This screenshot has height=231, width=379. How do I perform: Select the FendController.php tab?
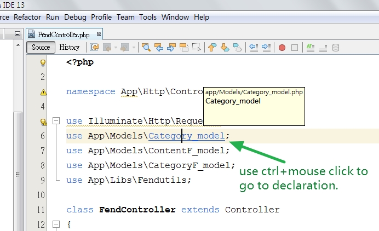tap(64, 34)
